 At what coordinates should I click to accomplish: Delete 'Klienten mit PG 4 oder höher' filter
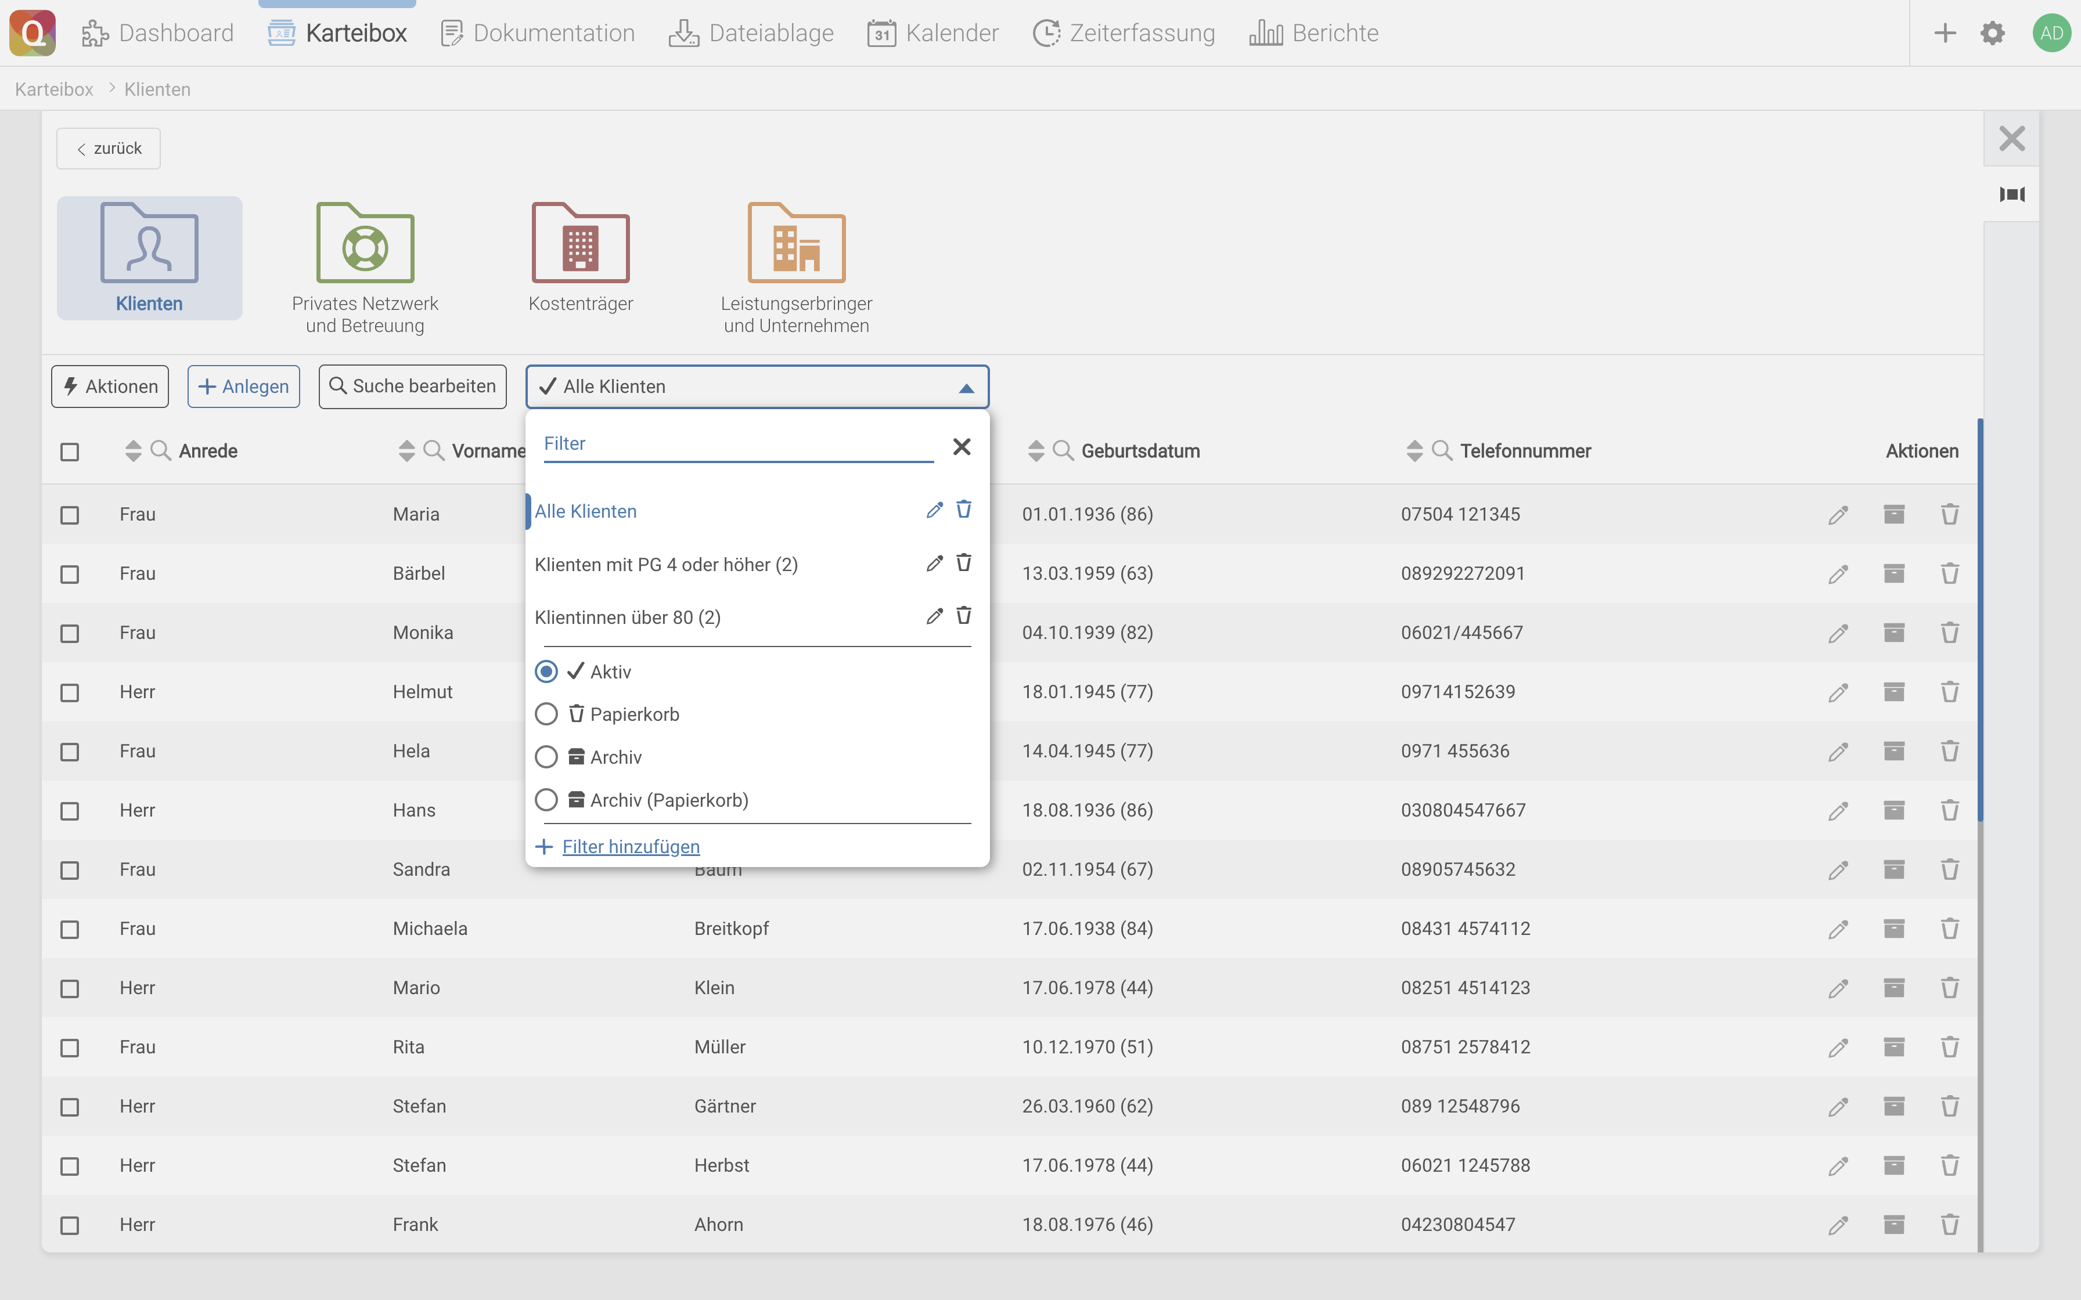(964, 563)
